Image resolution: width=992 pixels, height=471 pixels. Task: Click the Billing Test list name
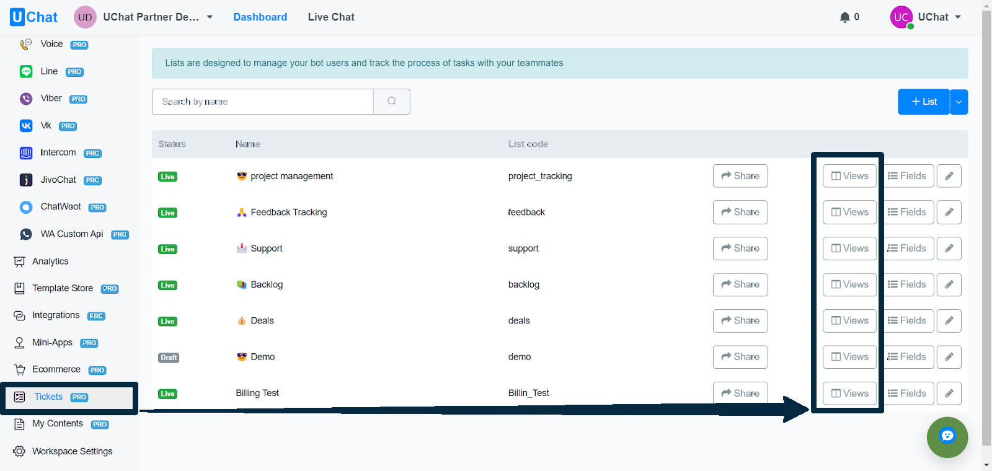(x=257, y=393)
